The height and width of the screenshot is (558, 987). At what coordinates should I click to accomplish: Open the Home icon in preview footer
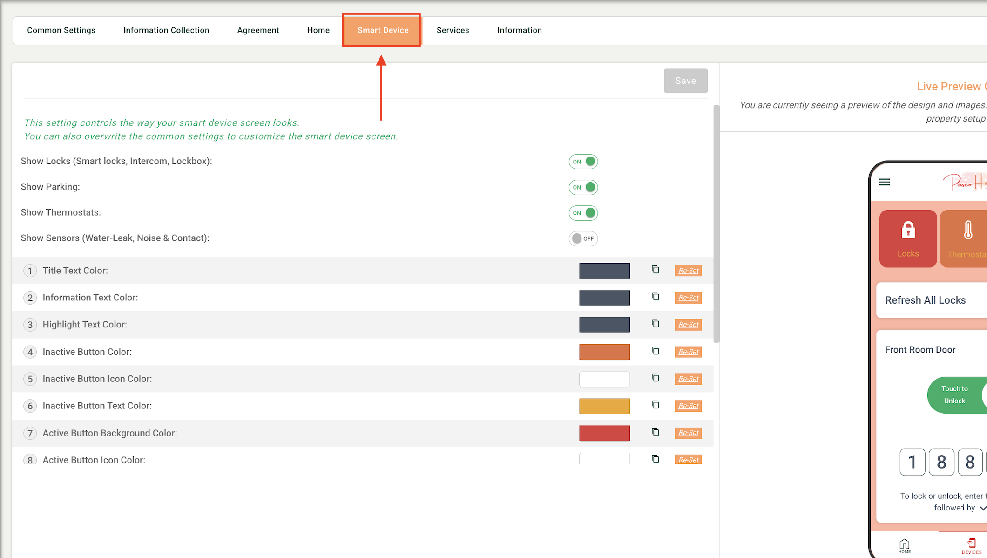click(905, 546)
